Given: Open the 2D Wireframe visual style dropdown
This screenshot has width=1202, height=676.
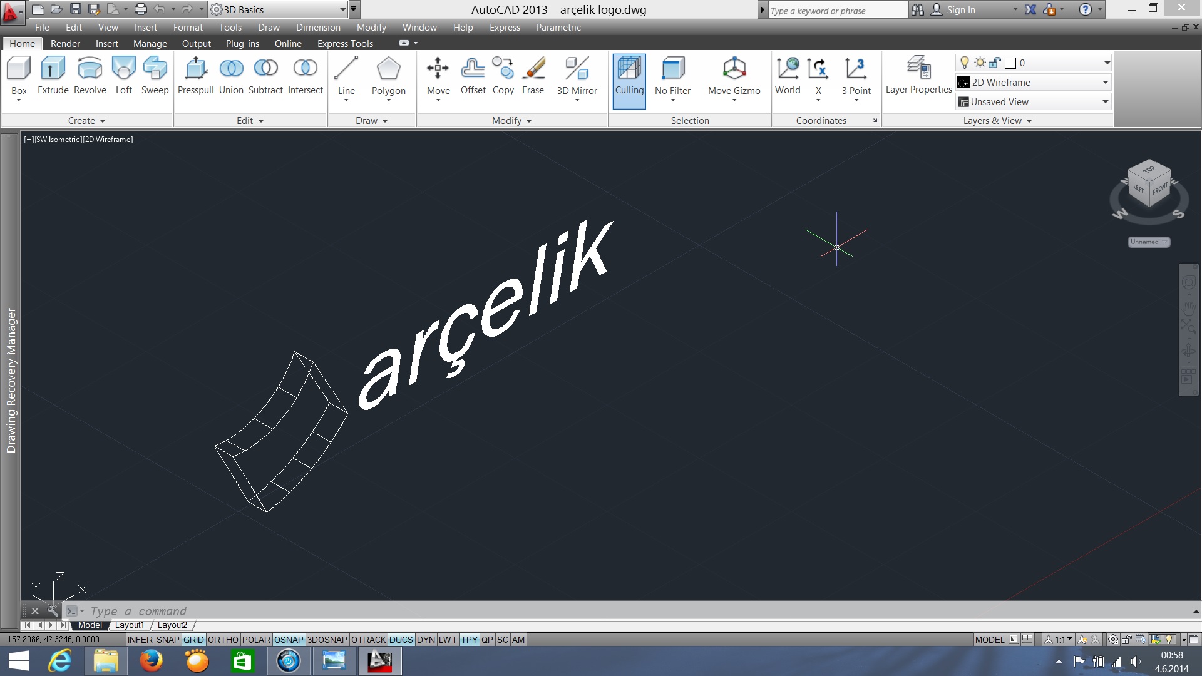Looking at the screenshot, I should (x=1105, y=83).
